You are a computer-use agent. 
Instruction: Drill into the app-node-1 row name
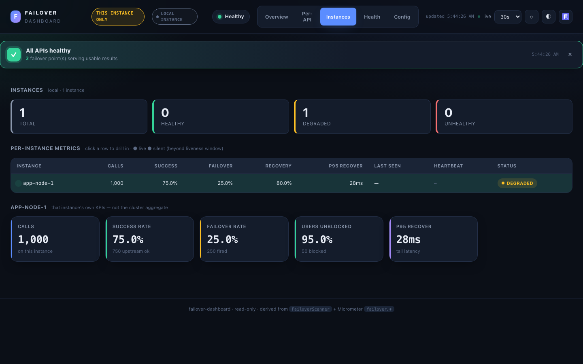point(38,183)
